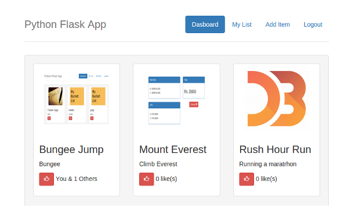
Task: Open the Add Item page
Action: 278,24
